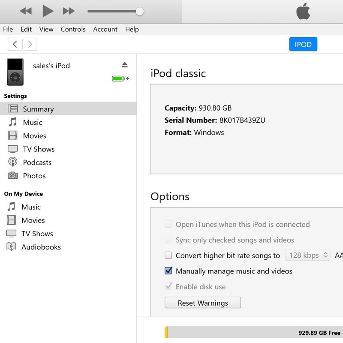This screenshot has width=343, height=343.
Task: Click the Format value Windows
Action: (209, 132)
